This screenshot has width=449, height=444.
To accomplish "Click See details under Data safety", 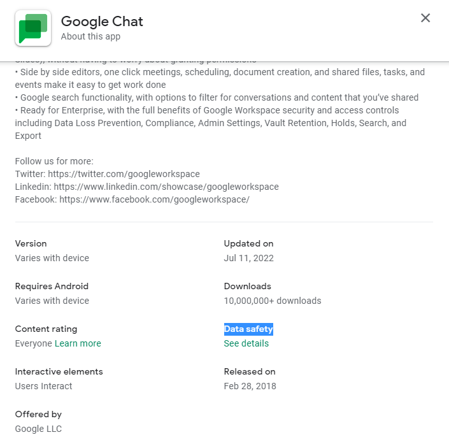I will [246, 343].
